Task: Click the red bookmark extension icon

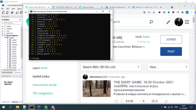Action: [173, 12]
